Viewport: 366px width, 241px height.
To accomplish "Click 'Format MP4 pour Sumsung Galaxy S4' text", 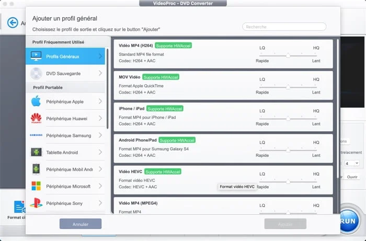I will [154, 148].
